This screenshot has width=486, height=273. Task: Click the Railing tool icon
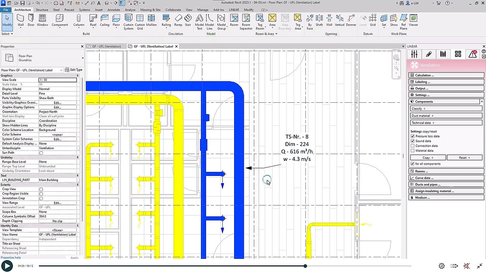pyautogui.click(x=166, y=20)
